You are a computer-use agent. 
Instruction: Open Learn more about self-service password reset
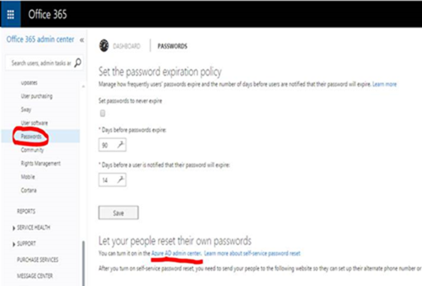(x=252, y=253)
